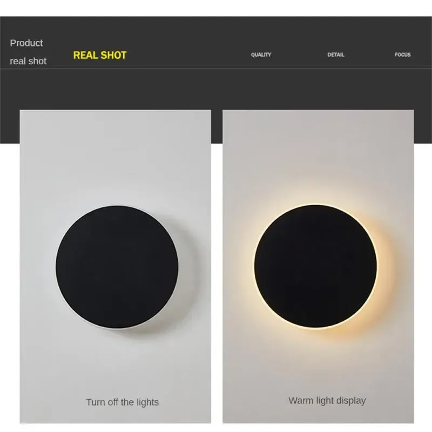Click the glowing black disc lamp

[x=315, y=266]
